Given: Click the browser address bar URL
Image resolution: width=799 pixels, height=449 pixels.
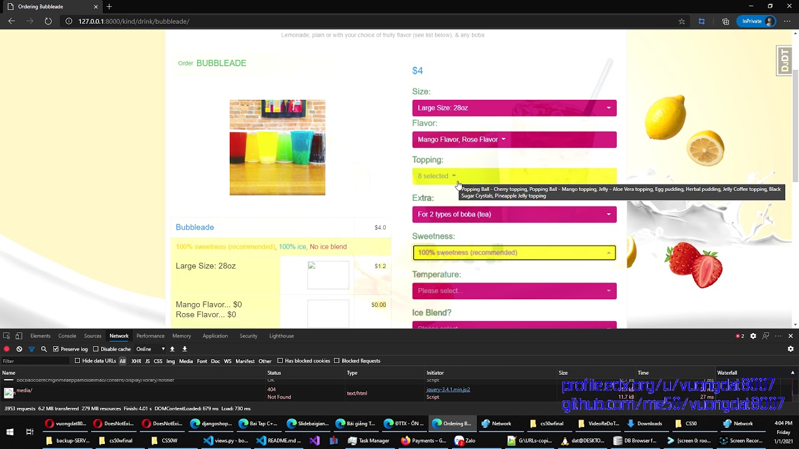Looking at the screenshot, I should click(x=134, y=21).
